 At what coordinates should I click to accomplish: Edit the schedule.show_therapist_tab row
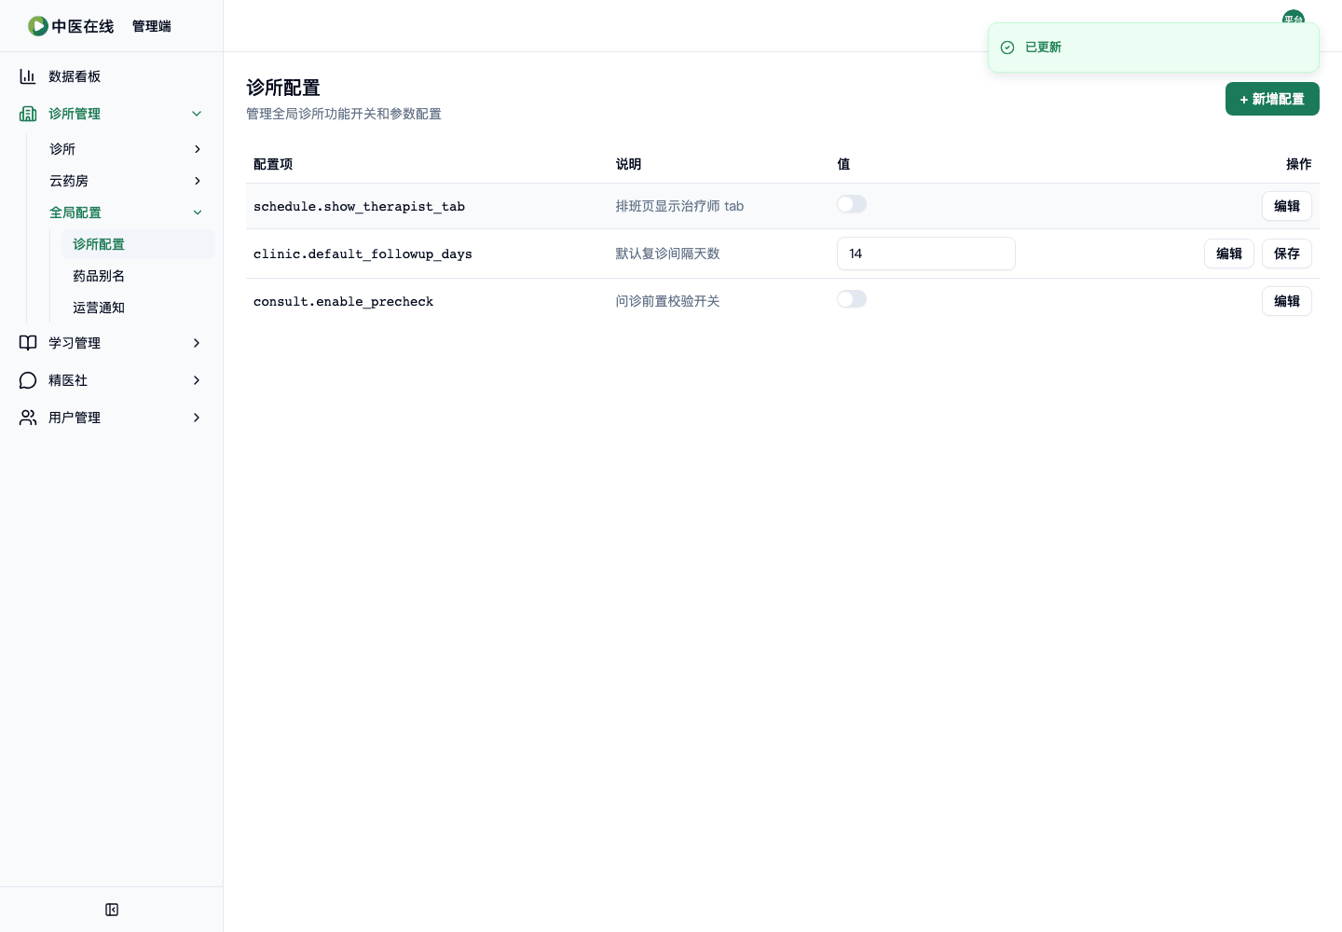click(1287, 206)
